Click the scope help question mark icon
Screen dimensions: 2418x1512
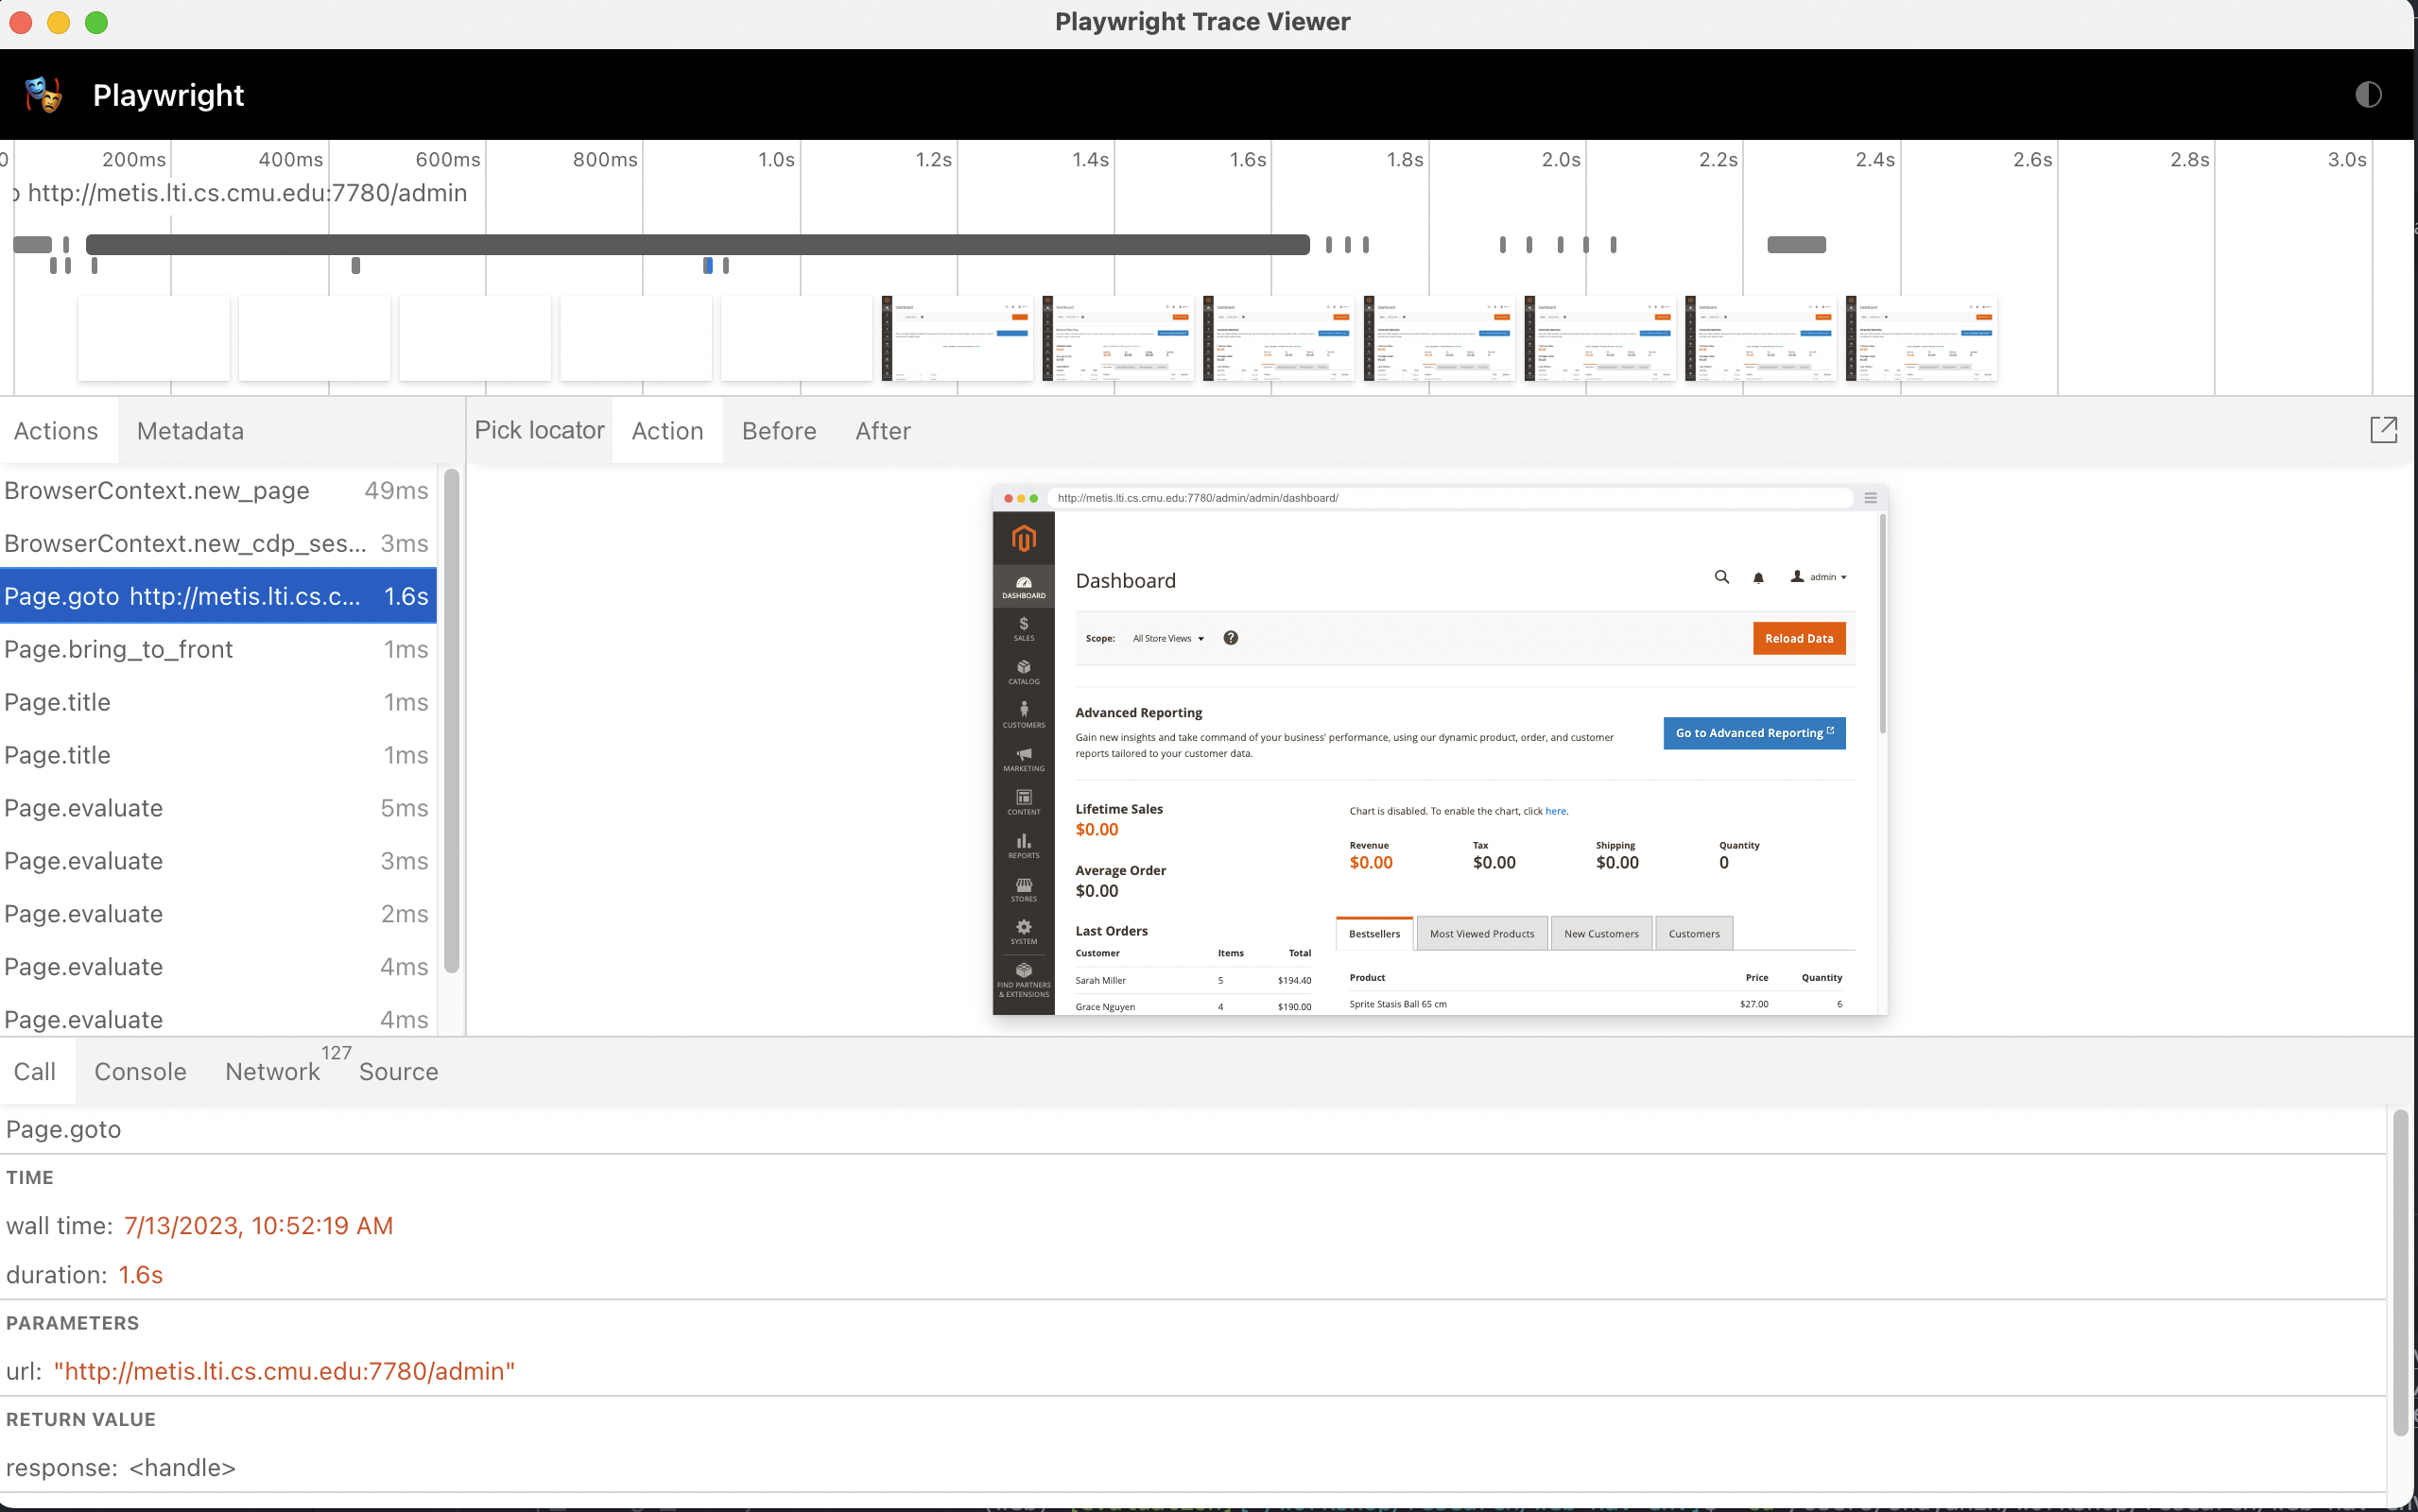pos(1230,638)
